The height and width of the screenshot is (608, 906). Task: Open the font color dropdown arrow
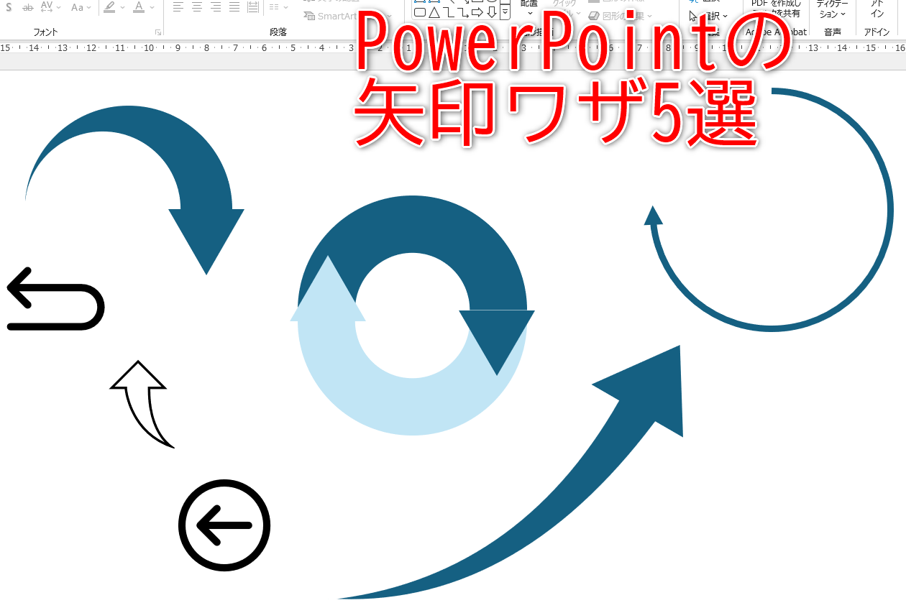point(151,7)
